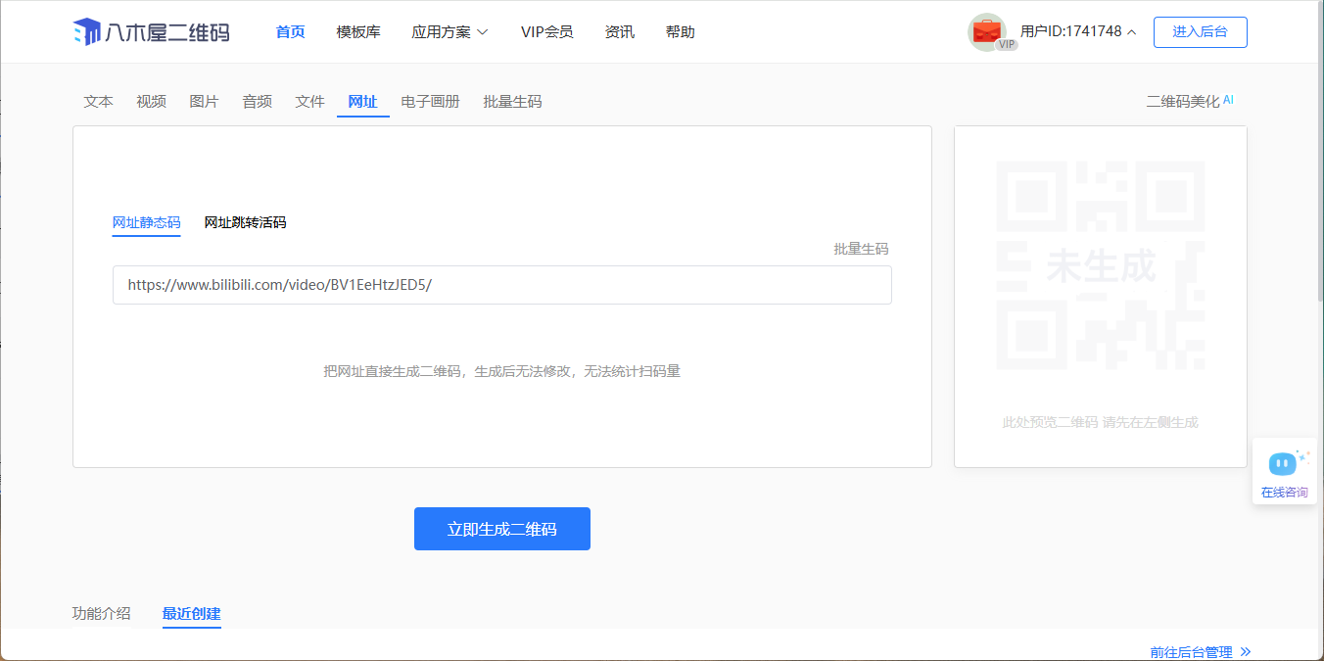Open the 视频 QR type tab
Viewport: 1324px width, 661px height.
pos(151,102)
